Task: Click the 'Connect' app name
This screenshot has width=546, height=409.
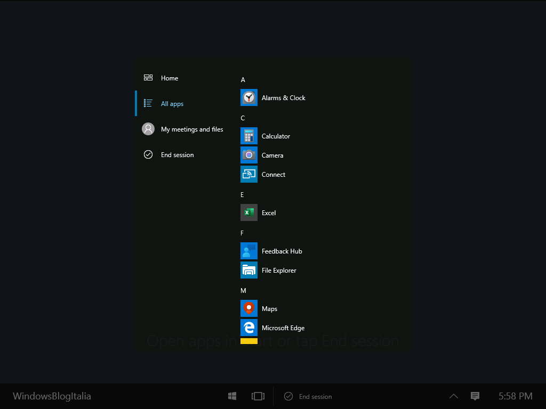Action: point(274,174)
